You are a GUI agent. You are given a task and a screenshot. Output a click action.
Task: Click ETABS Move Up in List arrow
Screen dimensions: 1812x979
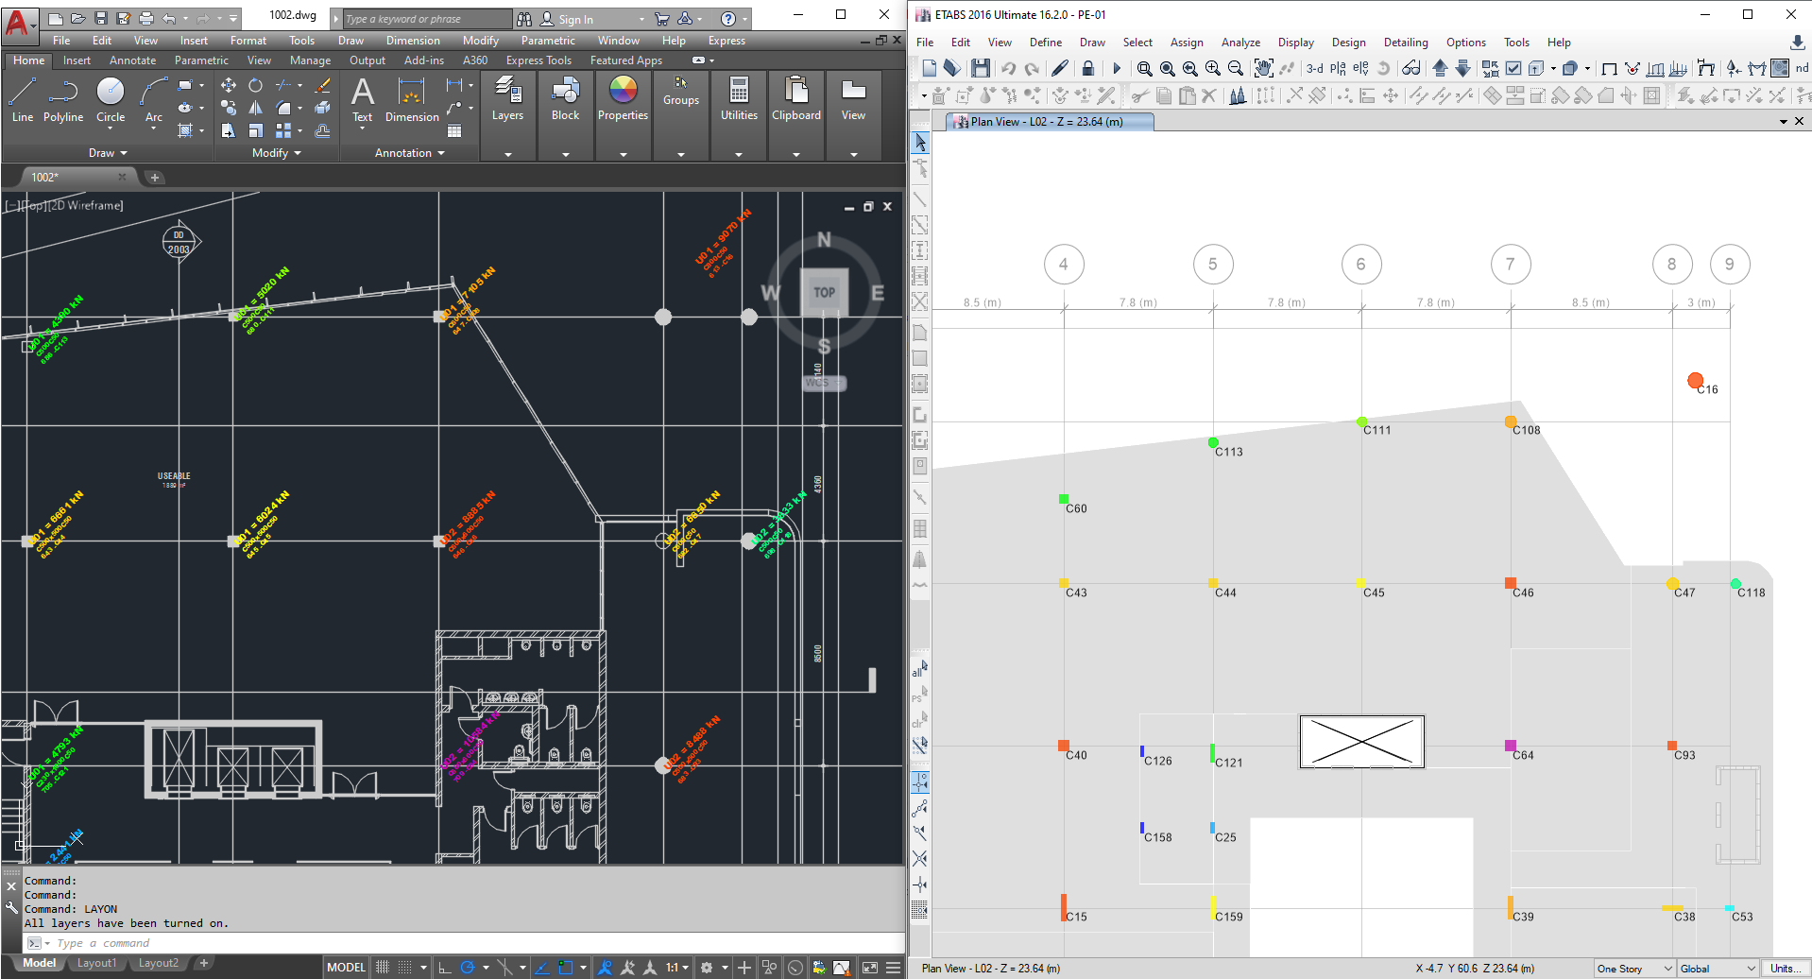(1440, 68)
